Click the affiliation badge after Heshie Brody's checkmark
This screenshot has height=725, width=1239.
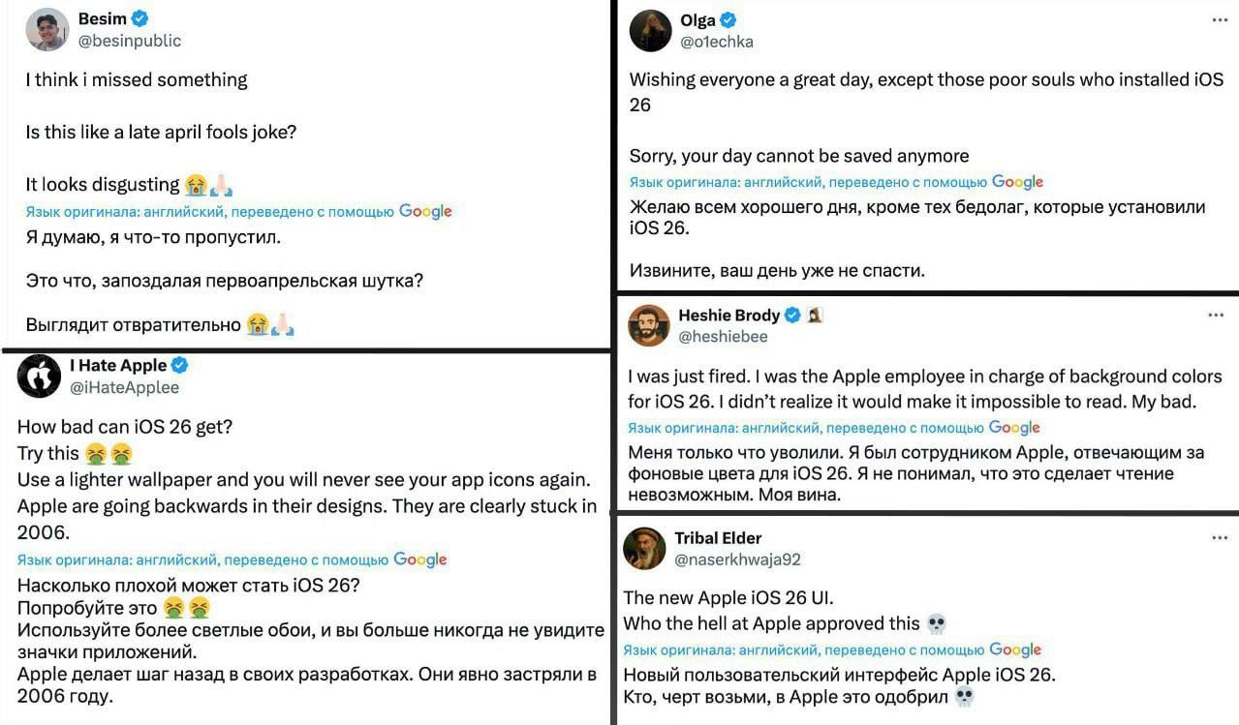pos(815,316)
